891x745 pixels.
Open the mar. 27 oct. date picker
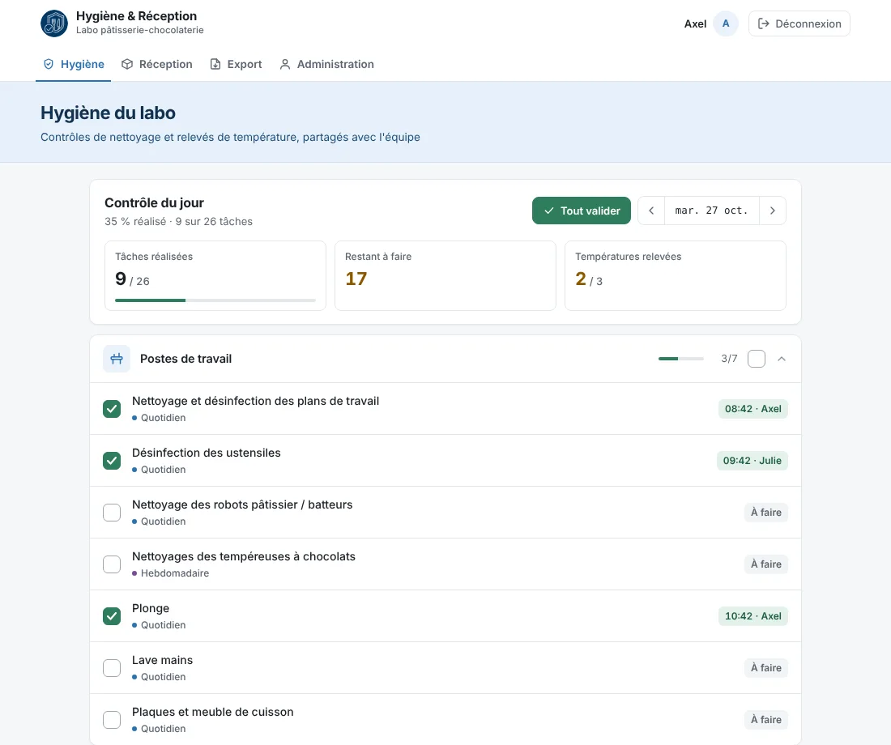[x=712, y=211]
